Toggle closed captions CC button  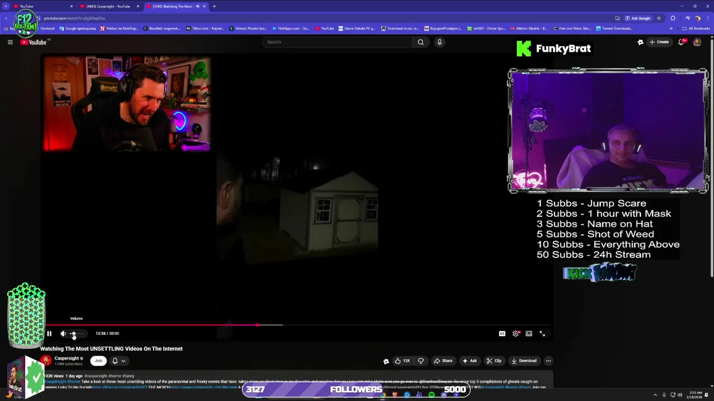tap(502, 334)
